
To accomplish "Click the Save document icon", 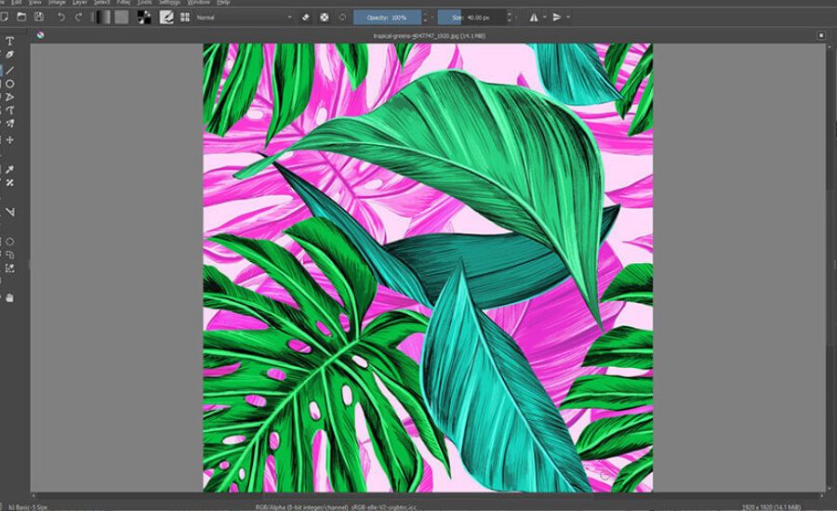I will click(x=38, y=17).
